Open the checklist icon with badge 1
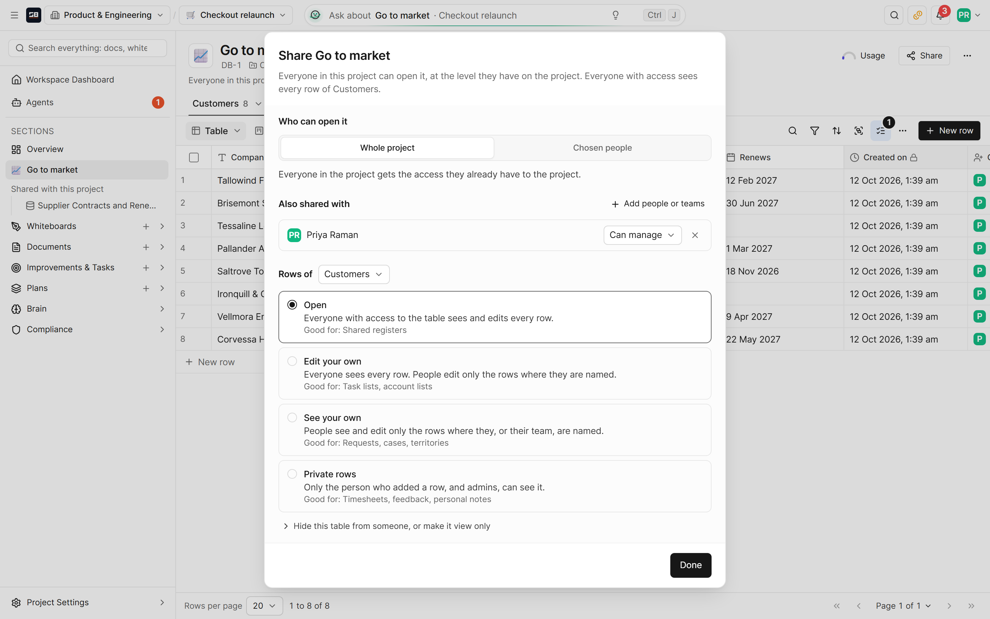The image size is (990, 619). (881, 131)
